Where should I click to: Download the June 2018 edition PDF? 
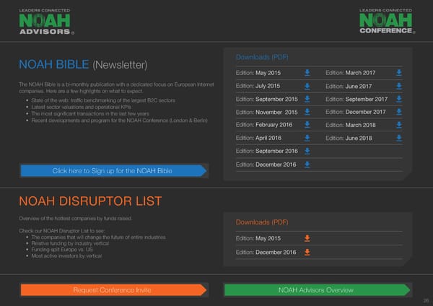click(x=399, y=138)
